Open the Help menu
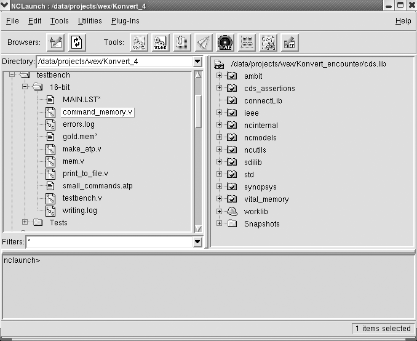The image size is (417, 341). click(403, 21)
